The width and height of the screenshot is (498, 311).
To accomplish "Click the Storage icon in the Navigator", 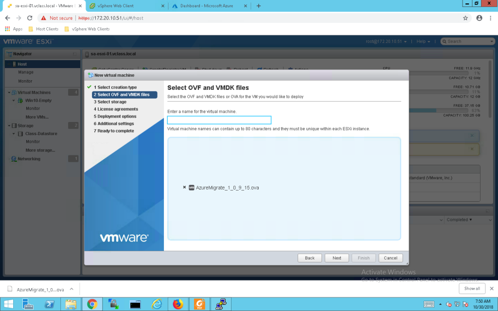I will [14, 126].
